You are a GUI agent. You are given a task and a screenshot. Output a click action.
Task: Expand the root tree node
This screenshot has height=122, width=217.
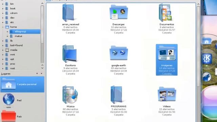pos(3,68)
